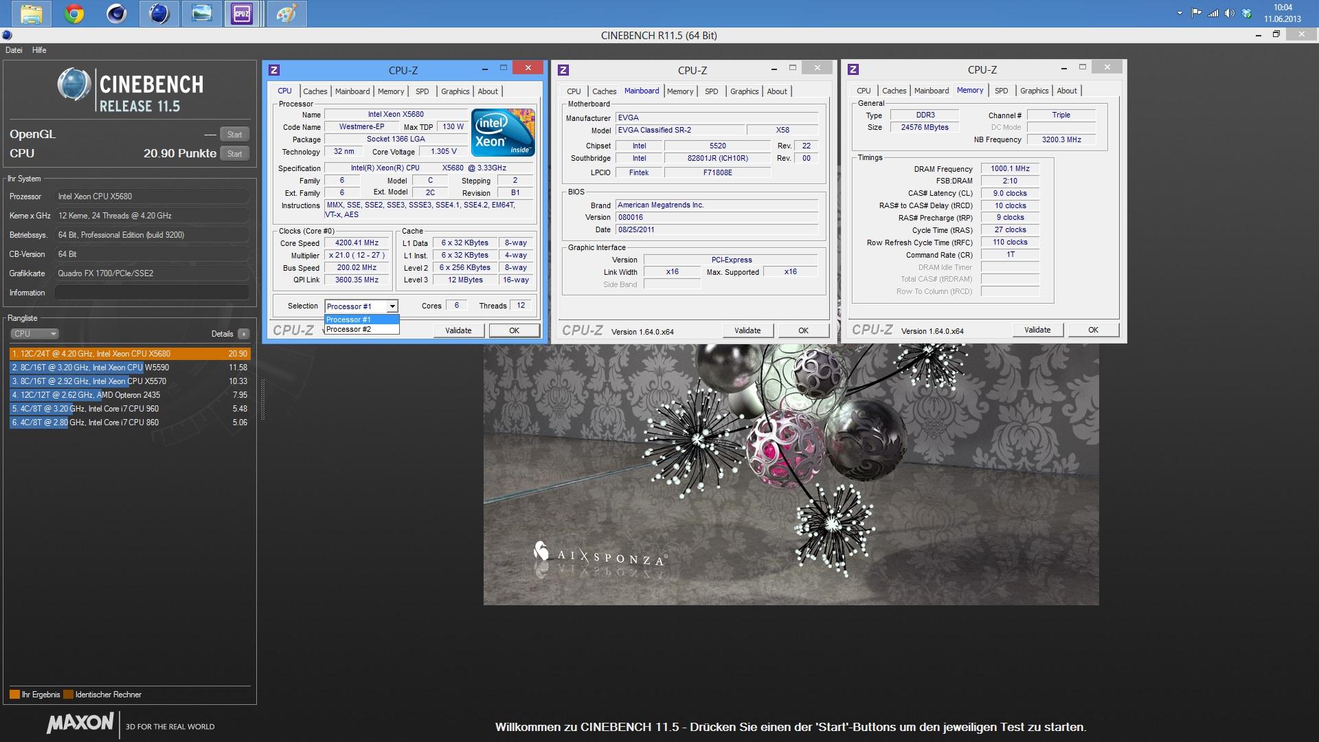The height and width of the screenshot is (742, 1319).
Task: Open About tab in first CPU-Z window
Action: coord(488,91)
